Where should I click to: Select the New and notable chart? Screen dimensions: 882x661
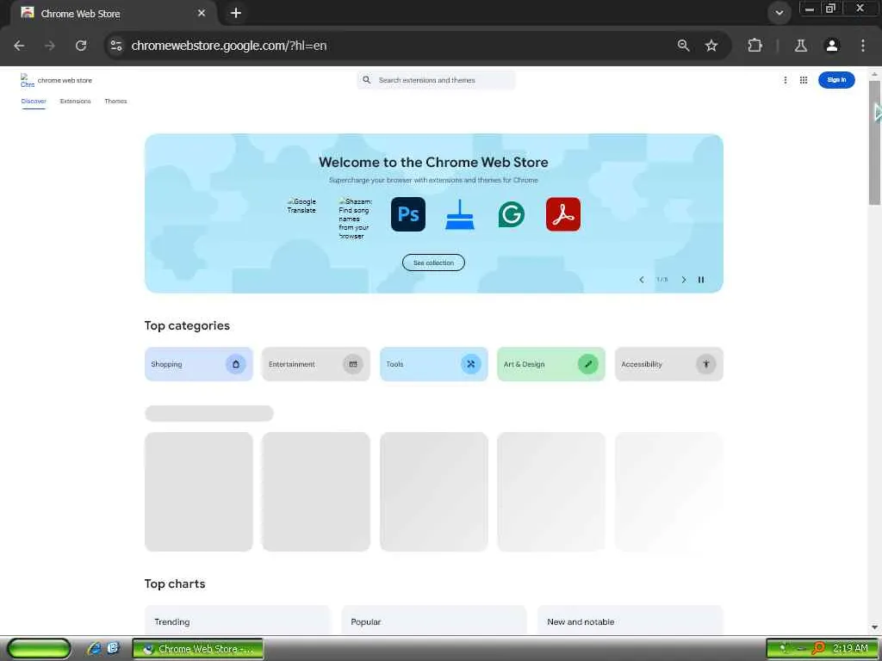pos(581,621)
